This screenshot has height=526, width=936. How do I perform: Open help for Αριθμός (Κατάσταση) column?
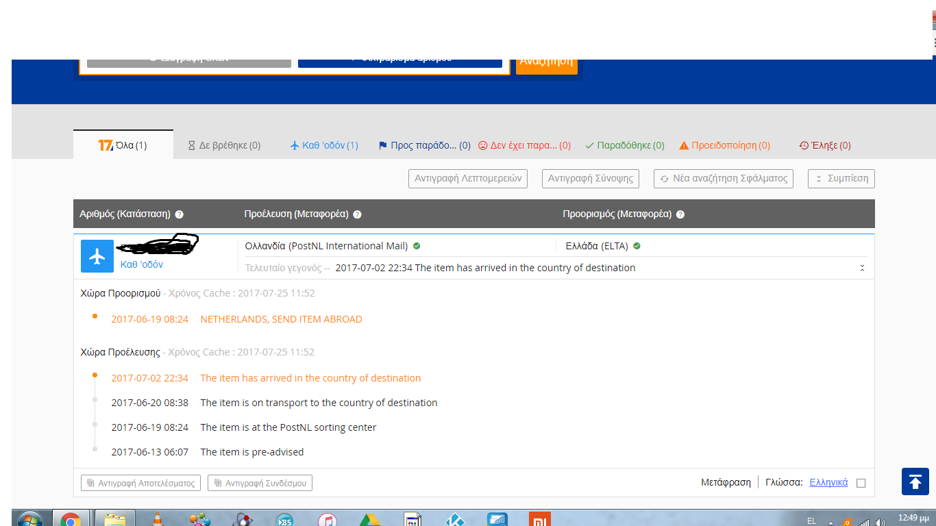point(179,214)
